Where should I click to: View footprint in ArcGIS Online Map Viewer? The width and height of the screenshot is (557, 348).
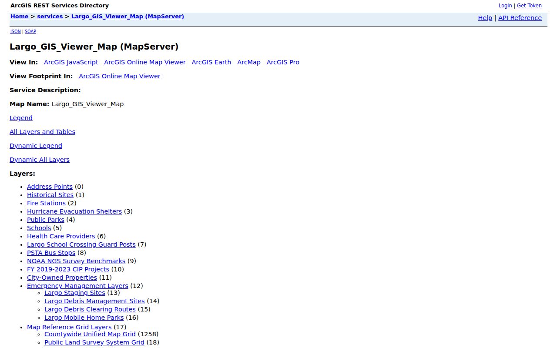[120, 76]
